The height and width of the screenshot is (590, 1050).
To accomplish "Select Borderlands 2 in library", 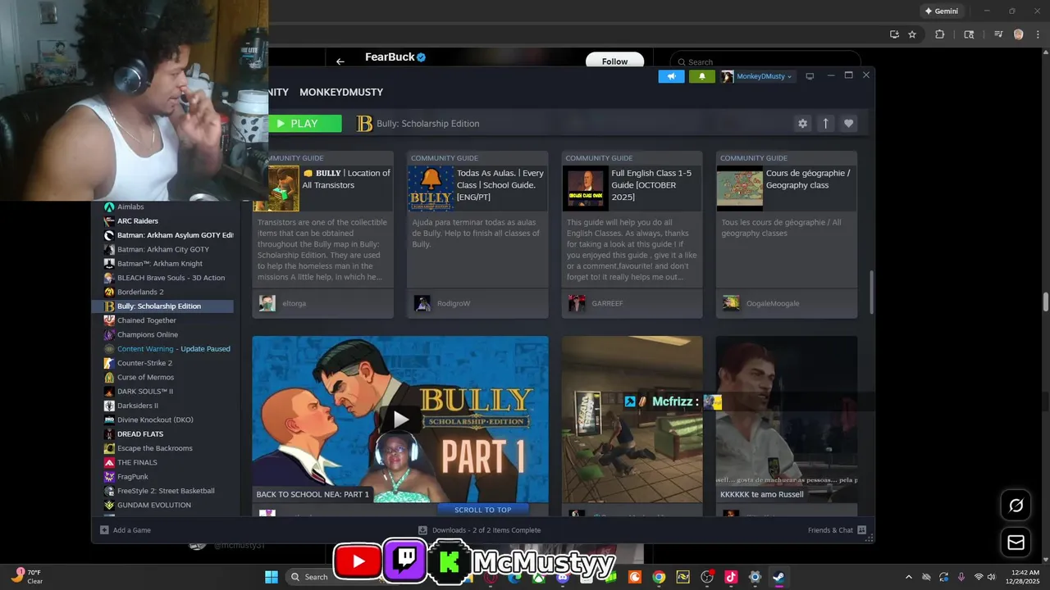I will [140, 292].
